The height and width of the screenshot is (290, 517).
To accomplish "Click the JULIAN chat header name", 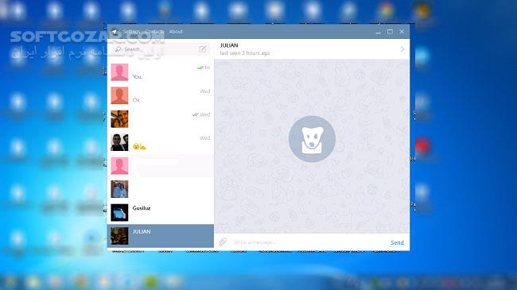I will pyautogui.click(x=229, y=45).
